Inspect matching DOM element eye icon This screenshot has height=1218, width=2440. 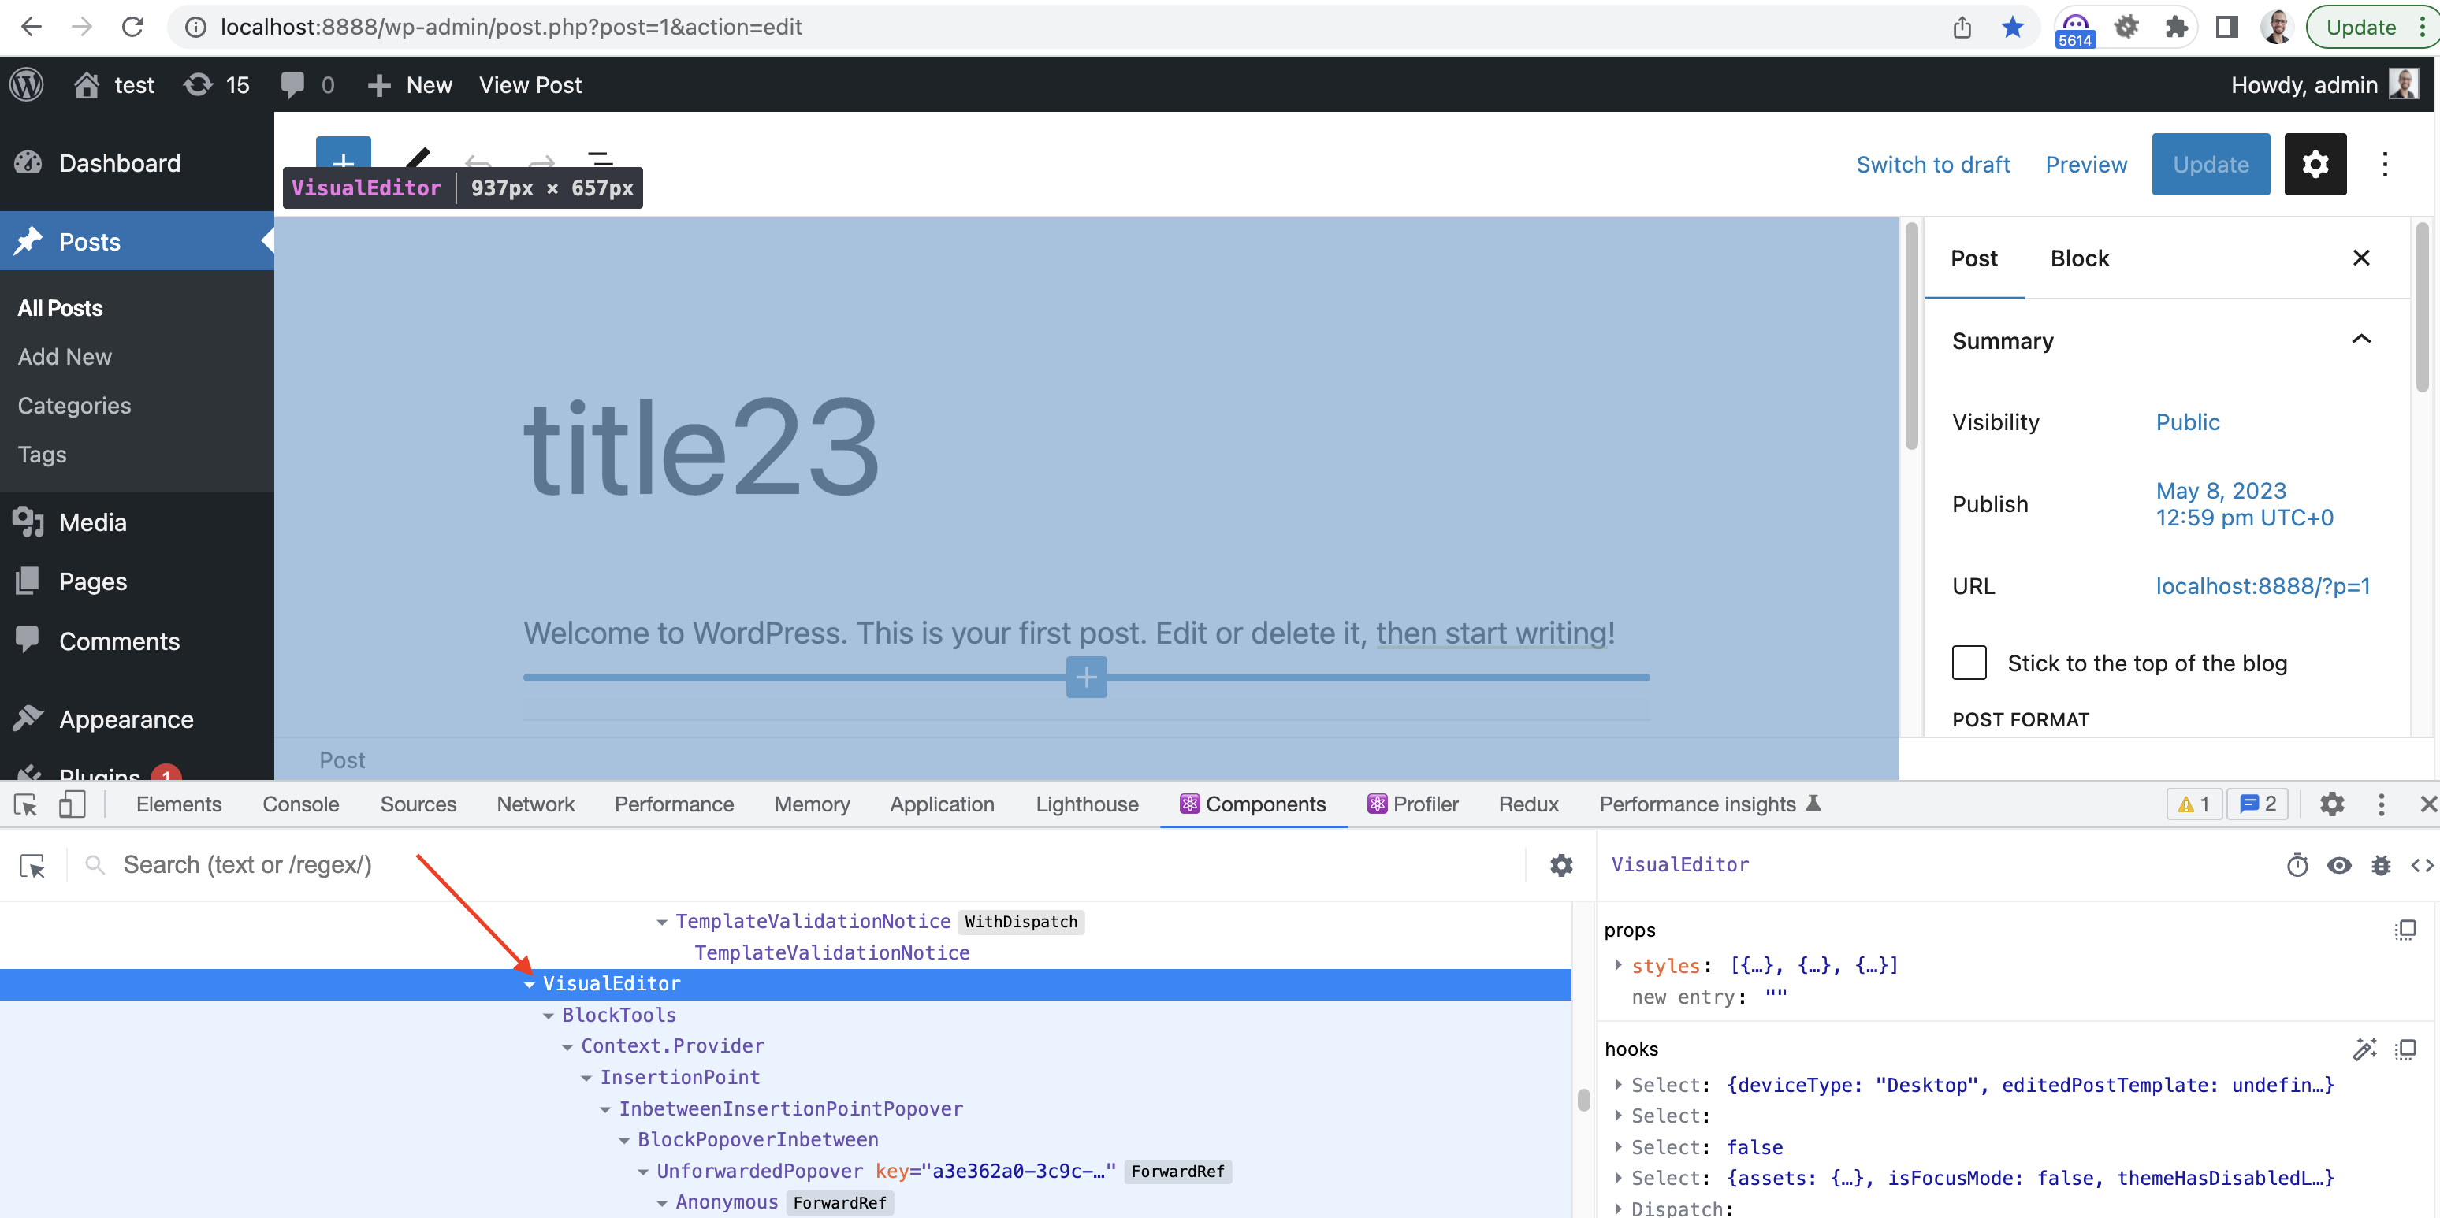click(x=2338, y=865)
